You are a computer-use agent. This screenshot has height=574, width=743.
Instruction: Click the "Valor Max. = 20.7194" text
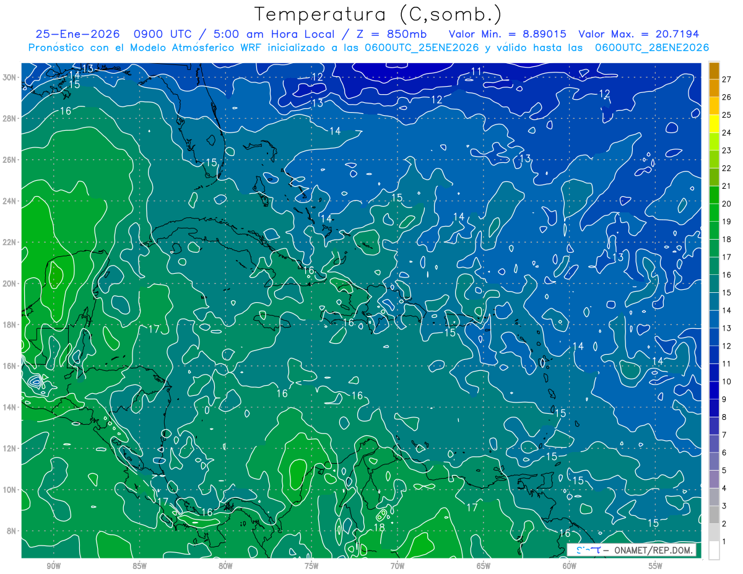coord(639,34)
